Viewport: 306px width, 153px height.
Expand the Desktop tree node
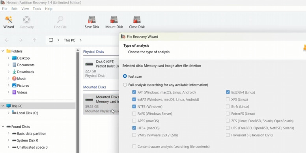click(8, 58)
